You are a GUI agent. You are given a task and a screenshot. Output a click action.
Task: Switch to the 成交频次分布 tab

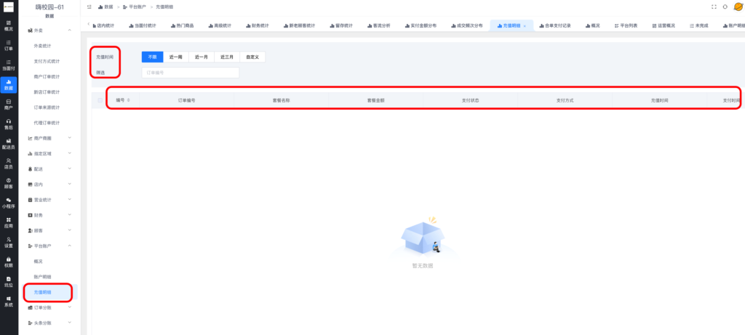click(466, 25)
